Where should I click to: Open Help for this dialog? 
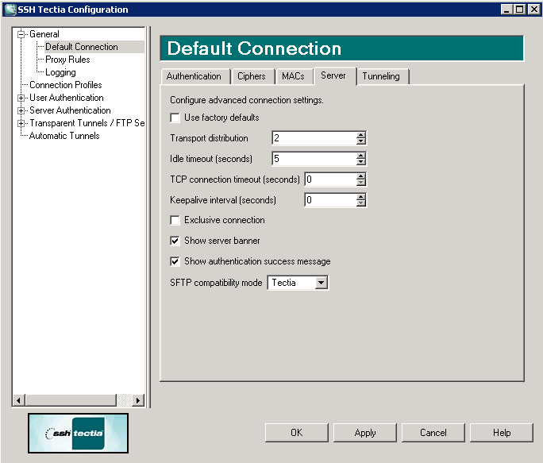pyautogui.click(x=502, y=433)
